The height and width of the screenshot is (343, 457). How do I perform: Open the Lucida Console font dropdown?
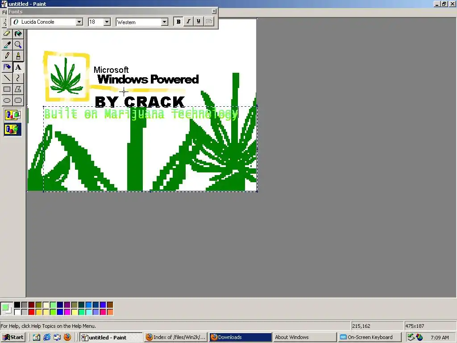(x=79, y=22)
